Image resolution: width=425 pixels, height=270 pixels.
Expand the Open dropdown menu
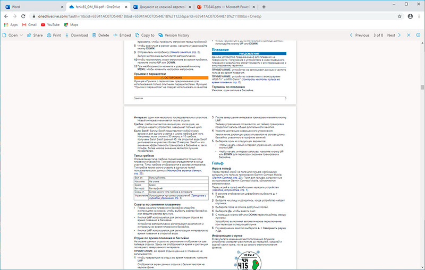pyautogui.click(x=15, y=35)
